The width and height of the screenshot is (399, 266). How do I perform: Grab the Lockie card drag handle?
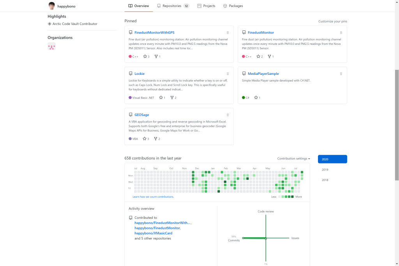[228, 74]
